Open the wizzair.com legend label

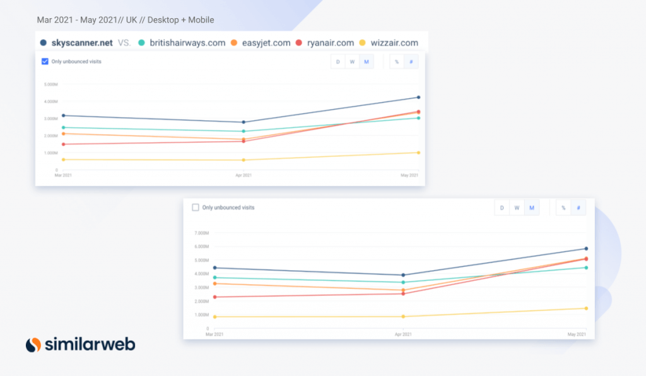394,43
